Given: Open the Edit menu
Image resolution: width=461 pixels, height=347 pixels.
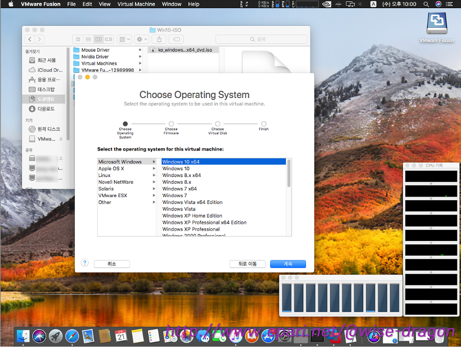Looking at the screenshot, I should click(x=88, y=4).
